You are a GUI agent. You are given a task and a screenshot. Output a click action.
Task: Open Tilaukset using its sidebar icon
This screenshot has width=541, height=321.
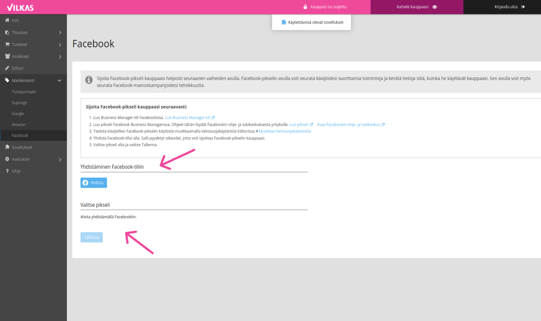pyautogui.click(x=7, y=32)
